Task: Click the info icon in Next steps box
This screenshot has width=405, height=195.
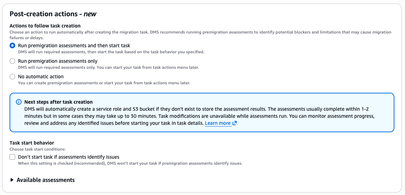Action: coord(19,102)
